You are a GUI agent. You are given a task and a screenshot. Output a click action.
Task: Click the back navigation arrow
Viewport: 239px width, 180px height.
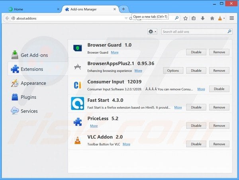point(7,18)
